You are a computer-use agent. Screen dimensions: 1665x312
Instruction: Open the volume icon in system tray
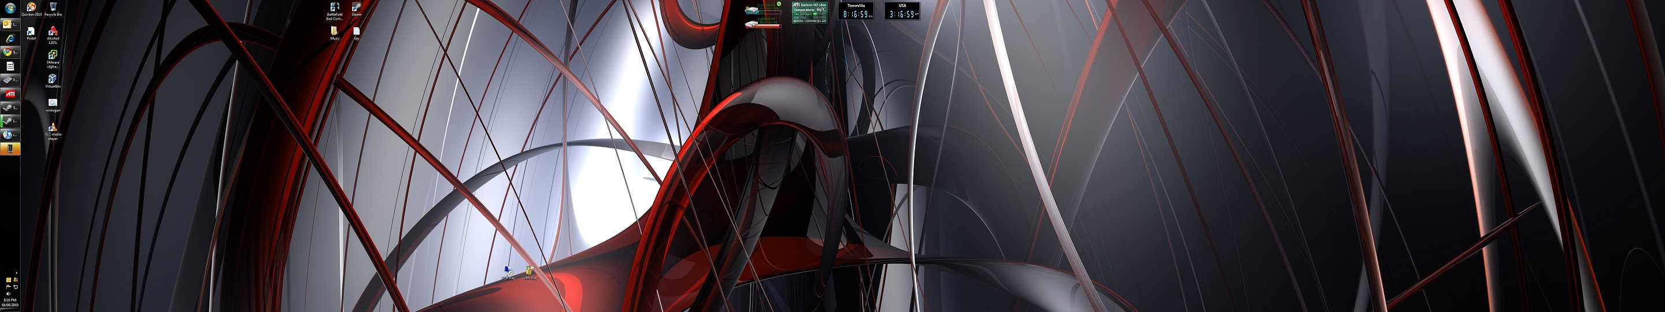(x=9, y=294)
